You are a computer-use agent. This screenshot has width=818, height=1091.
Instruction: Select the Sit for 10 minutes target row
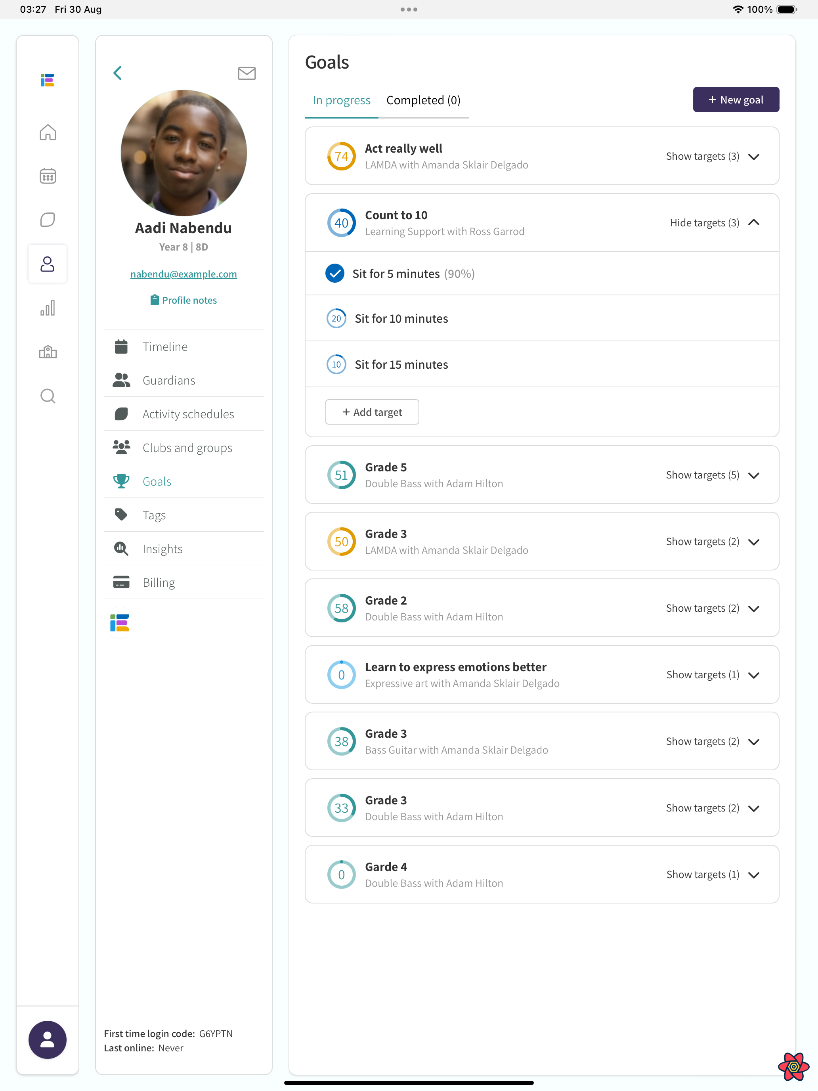coord(542,318)
